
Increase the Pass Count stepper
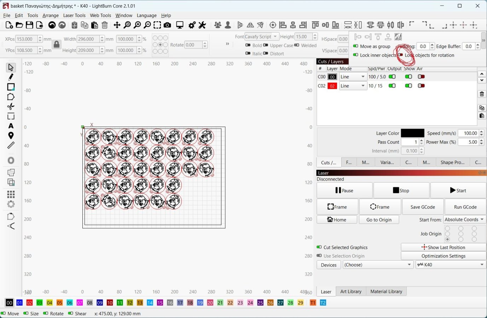pyautogui.click(x=421, y=140)
